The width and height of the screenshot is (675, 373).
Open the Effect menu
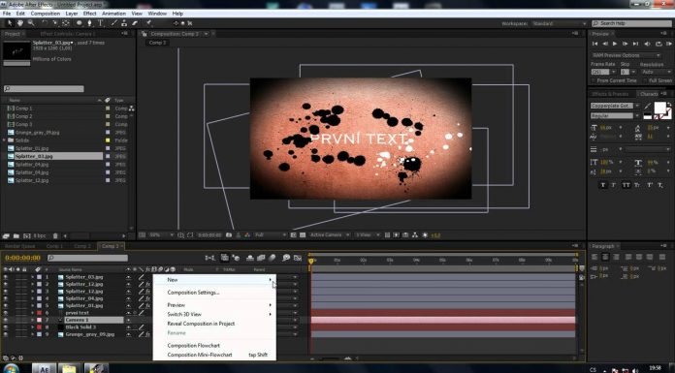point(89,14)
